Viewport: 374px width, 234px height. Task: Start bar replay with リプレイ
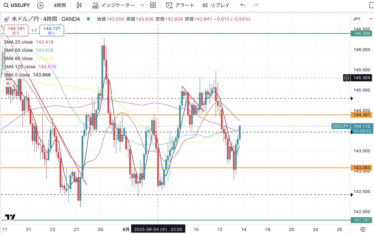click(216, 5)
